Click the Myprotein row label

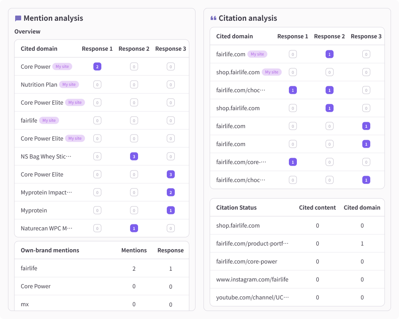point(34,210)
